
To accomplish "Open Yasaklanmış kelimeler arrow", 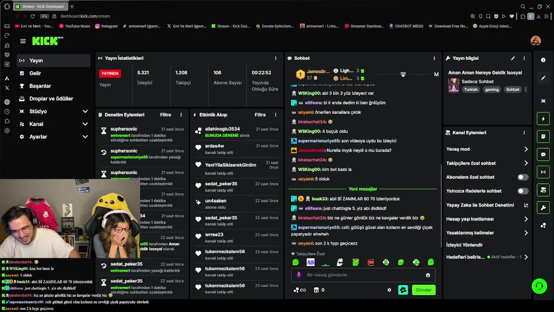I will click(x=526, y=233).
